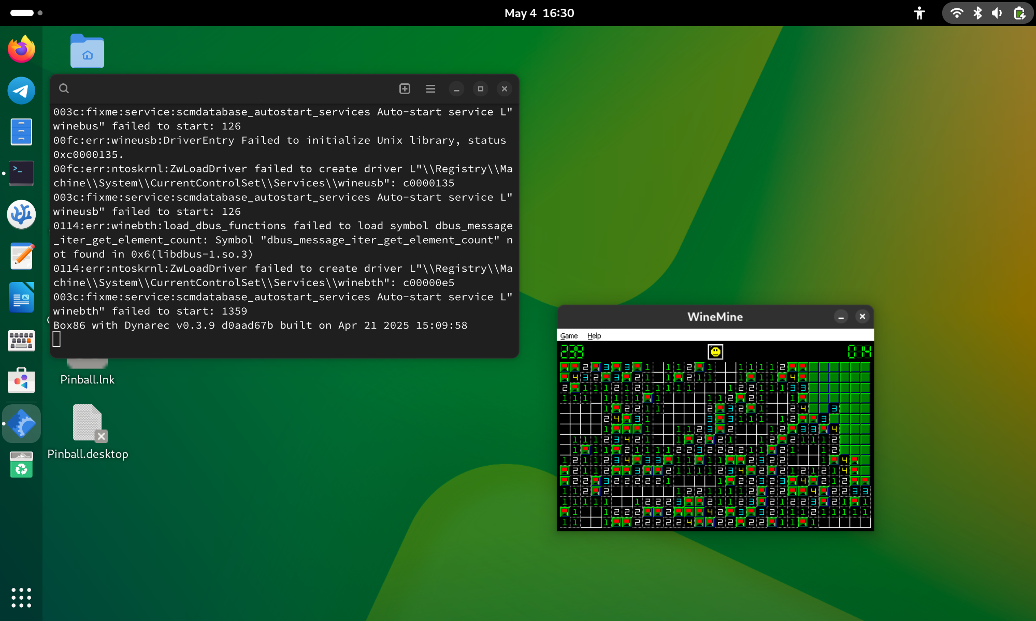Screen dimensions: 1036x621
Task: Open the file archive manager dock icon
Action: [x=21, y=132]
